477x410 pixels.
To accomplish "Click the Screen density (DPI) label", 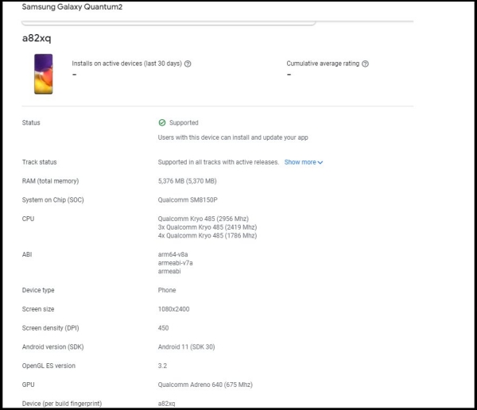I will pyautogui.click(x=50, y=328).
